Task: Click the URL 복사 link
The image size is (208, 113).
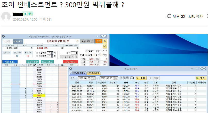Action: pyautogui.click(x=196, y=16)
